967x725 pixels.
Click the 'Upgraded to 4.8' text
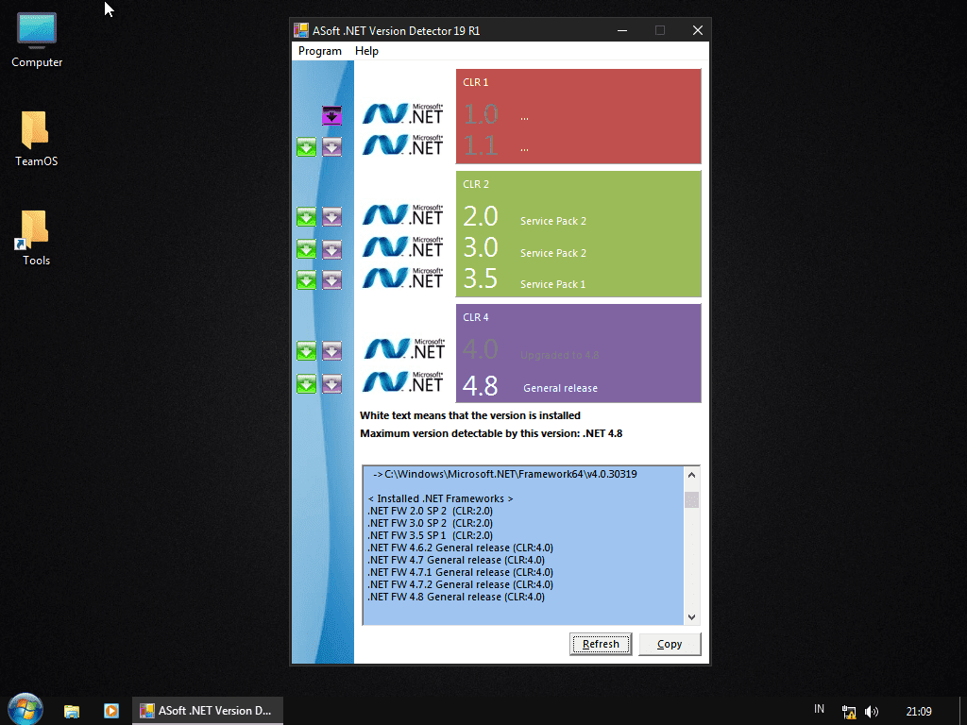point(560,356)
